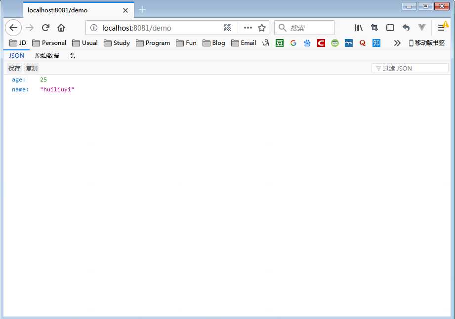455x319 pixels.
Task: Bookmark this page with the star icon
Action: (x=262, y=28)
